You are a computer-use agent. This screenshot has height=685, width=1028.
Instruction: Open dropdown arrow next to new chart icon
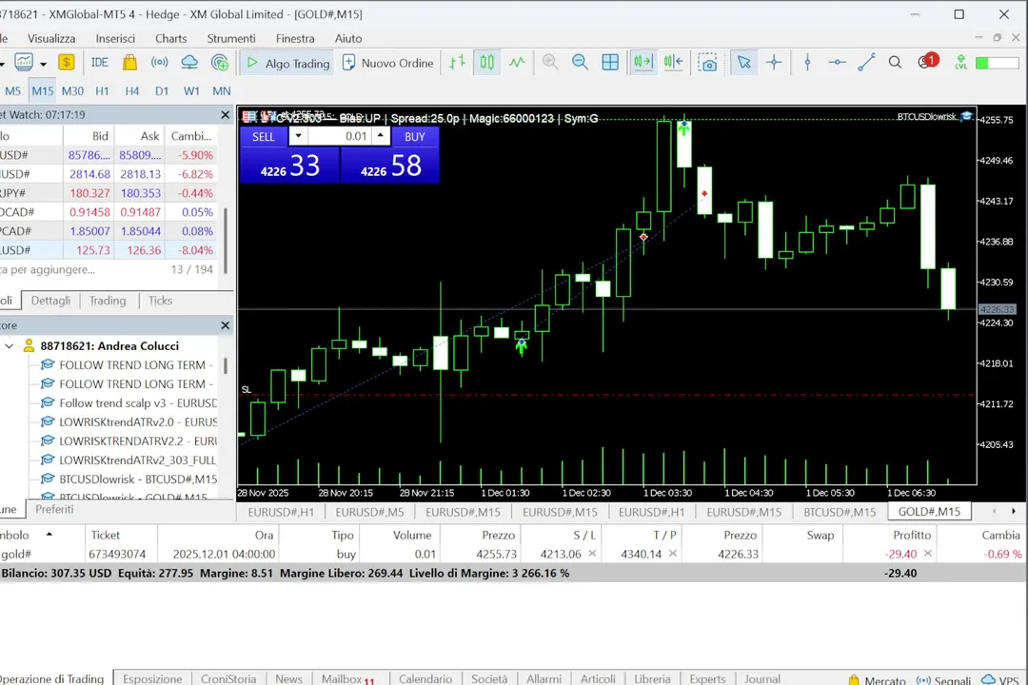(43, 65)
